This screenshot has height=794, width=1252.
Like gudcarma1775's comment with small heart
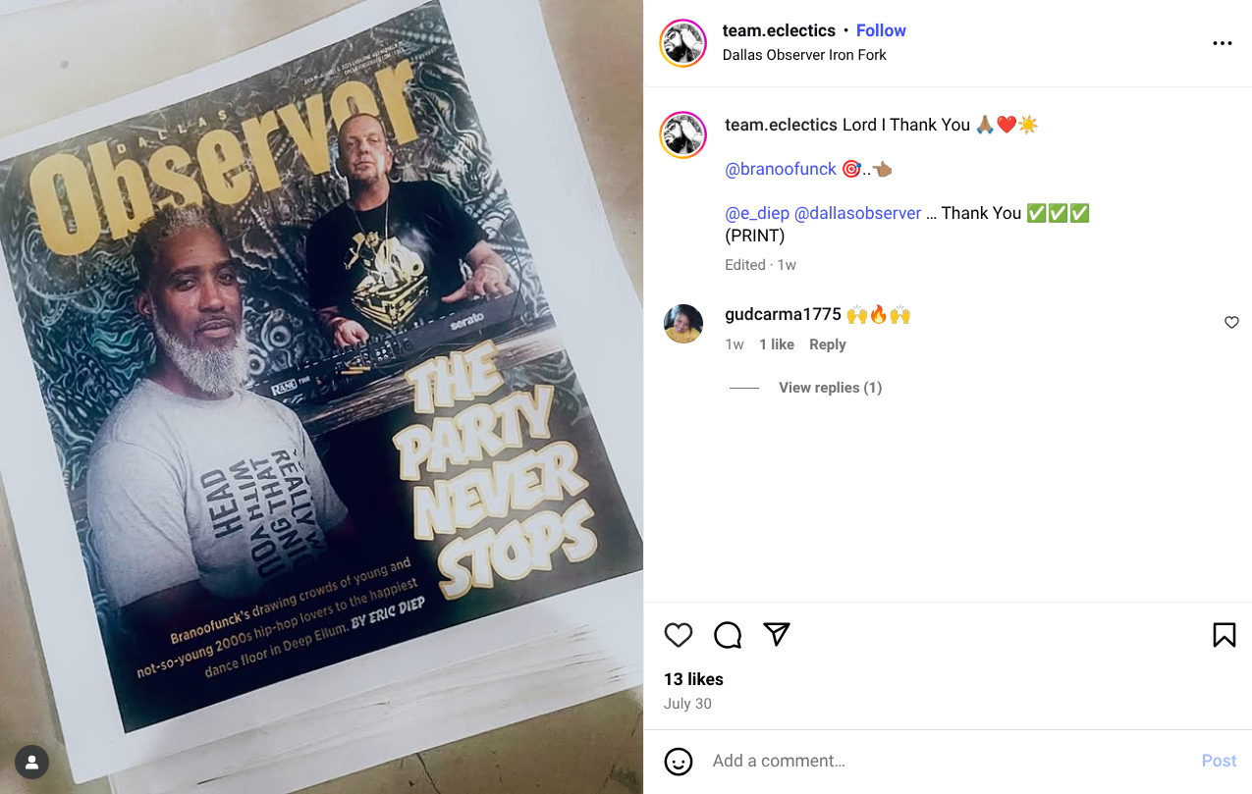pyautogui.click(x=1231, y=323)
